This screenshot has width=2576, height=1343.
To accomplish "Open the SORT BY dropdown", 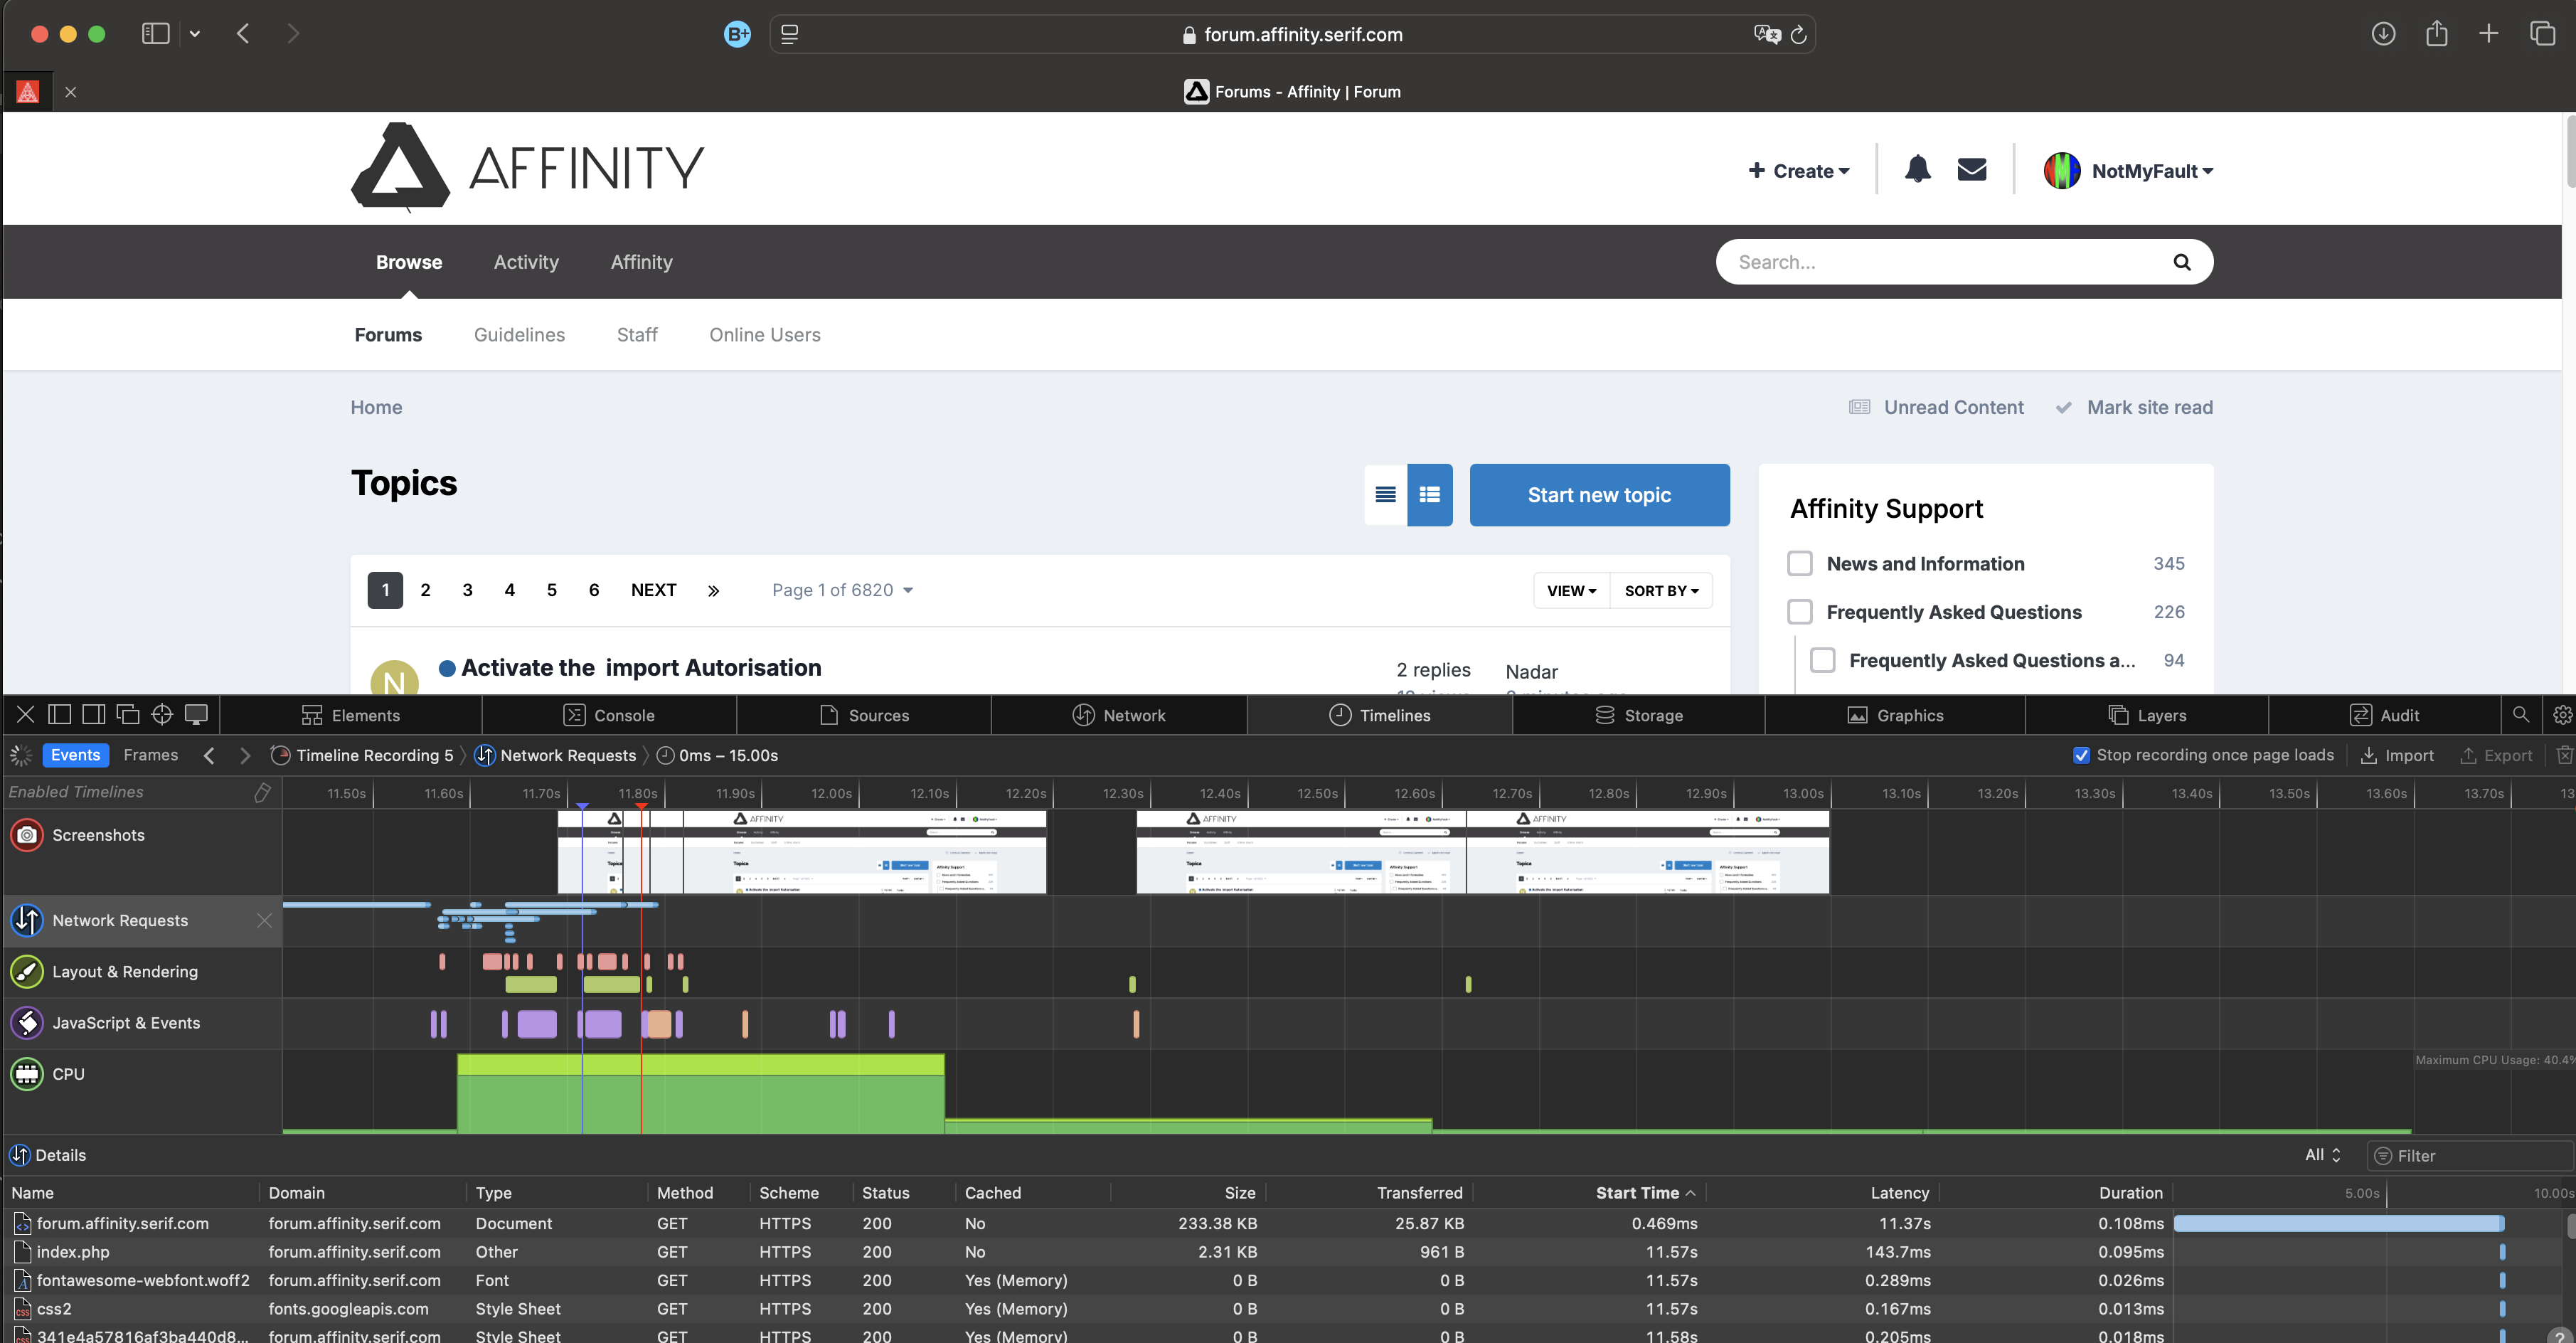I will (1661, 590).
